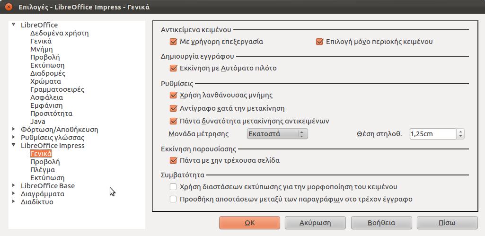The height and width of the screenshot is (236, 485).
Task: Select Δεδομένα χρήστη in the tree
Action: (x=60, y=33)
